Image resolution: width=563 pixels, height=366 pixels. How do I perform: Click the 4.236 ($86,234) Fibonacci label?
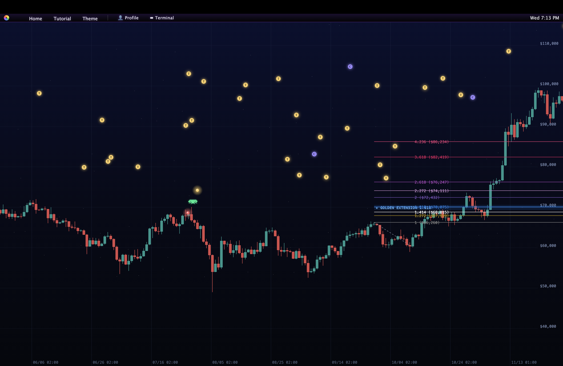431,142
